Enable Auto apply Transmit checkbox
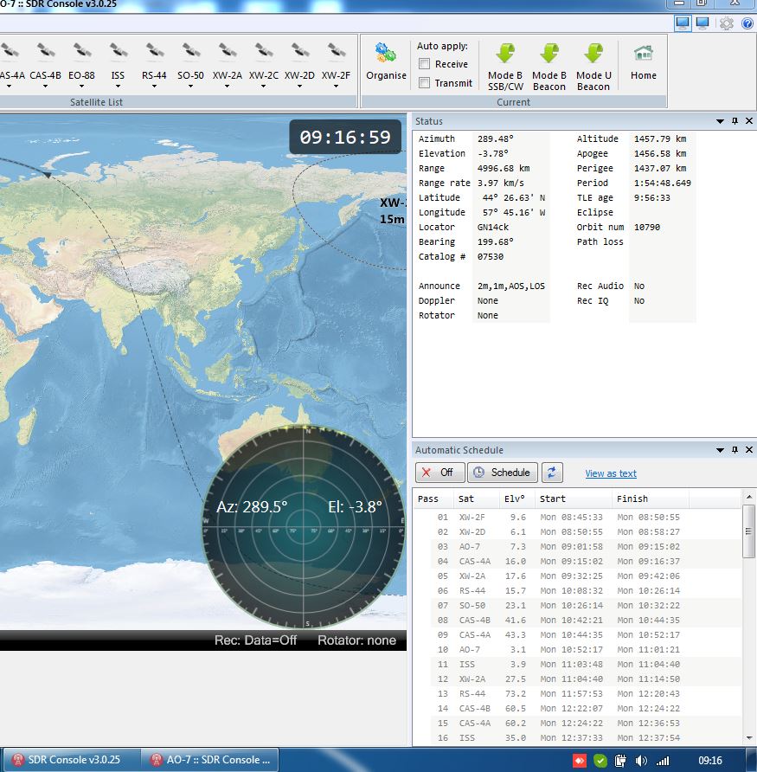 (x=425, y=83)
